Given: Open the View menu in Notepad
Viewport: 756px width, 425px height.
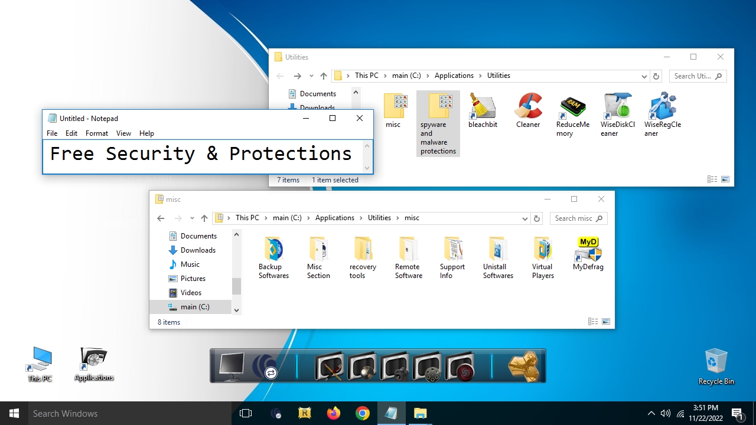Looking at the screenshot, I should click(x=123, y=133).
